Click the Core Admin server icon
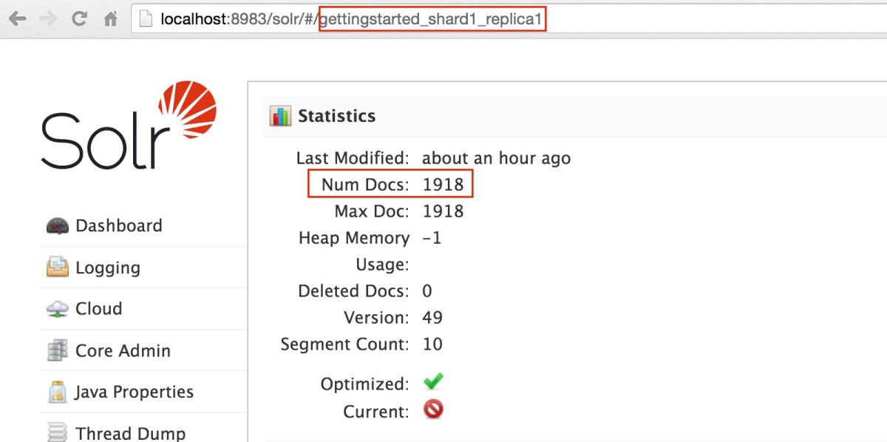Image resolution: width=887 pixels, height=442 pixels. pyautogui.click(x=57, y=350)
